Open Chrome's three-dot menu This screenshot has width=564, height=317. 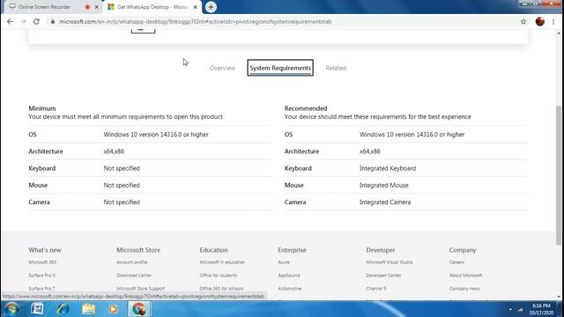point(553,21)
